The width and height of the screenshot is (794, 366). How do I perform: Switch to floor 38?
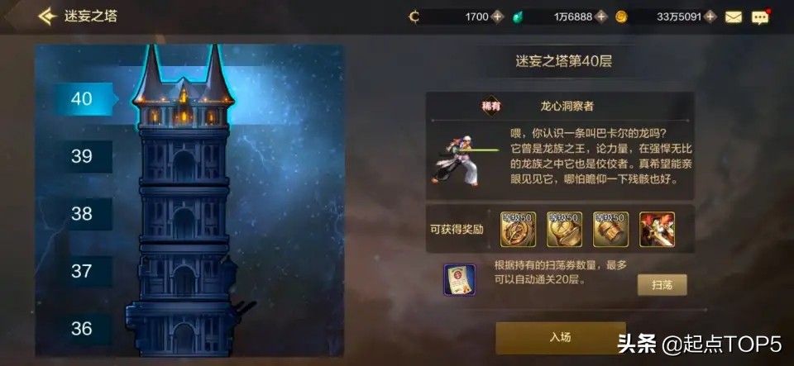[84, 214]
